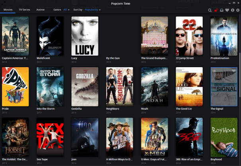The width and height of the screenshot is (241, 166).
Task: Select the Pride movie poster
Action: click(15, 87)
